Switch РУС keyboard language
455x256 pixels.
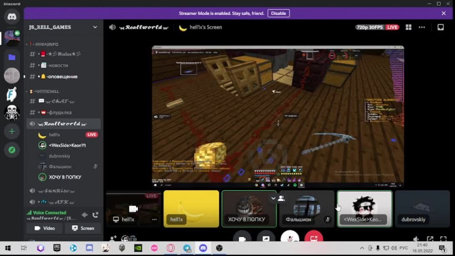click(x=404, y=248)
